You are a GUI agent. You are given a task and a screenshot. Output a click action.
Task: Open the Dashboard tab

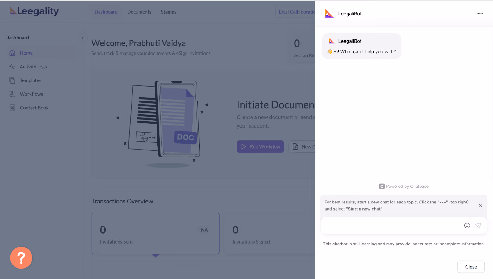(x=106, y=12)
